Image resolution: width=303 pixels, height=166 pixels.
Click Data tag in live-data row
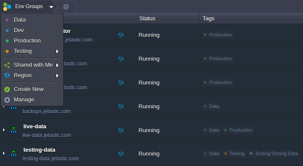[211, 130]
